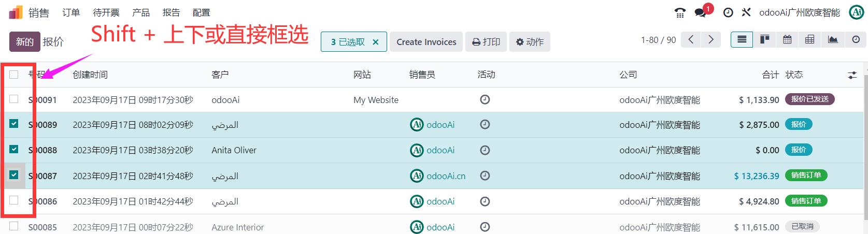
Task: Sort by 公司 column header
Action: coord(628,75)
